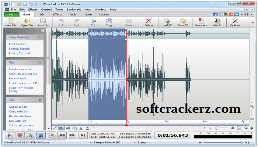Click the zoom-in magnifier beside vertical slider
This screenshot has height=147, width=258.
pyautogui.click(x=252, y=107)
